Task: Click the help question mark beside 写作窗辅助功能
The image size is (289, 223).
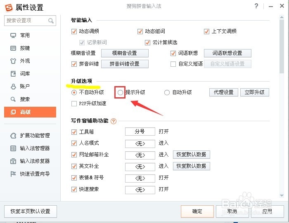Action: click(x=114, y=121)
